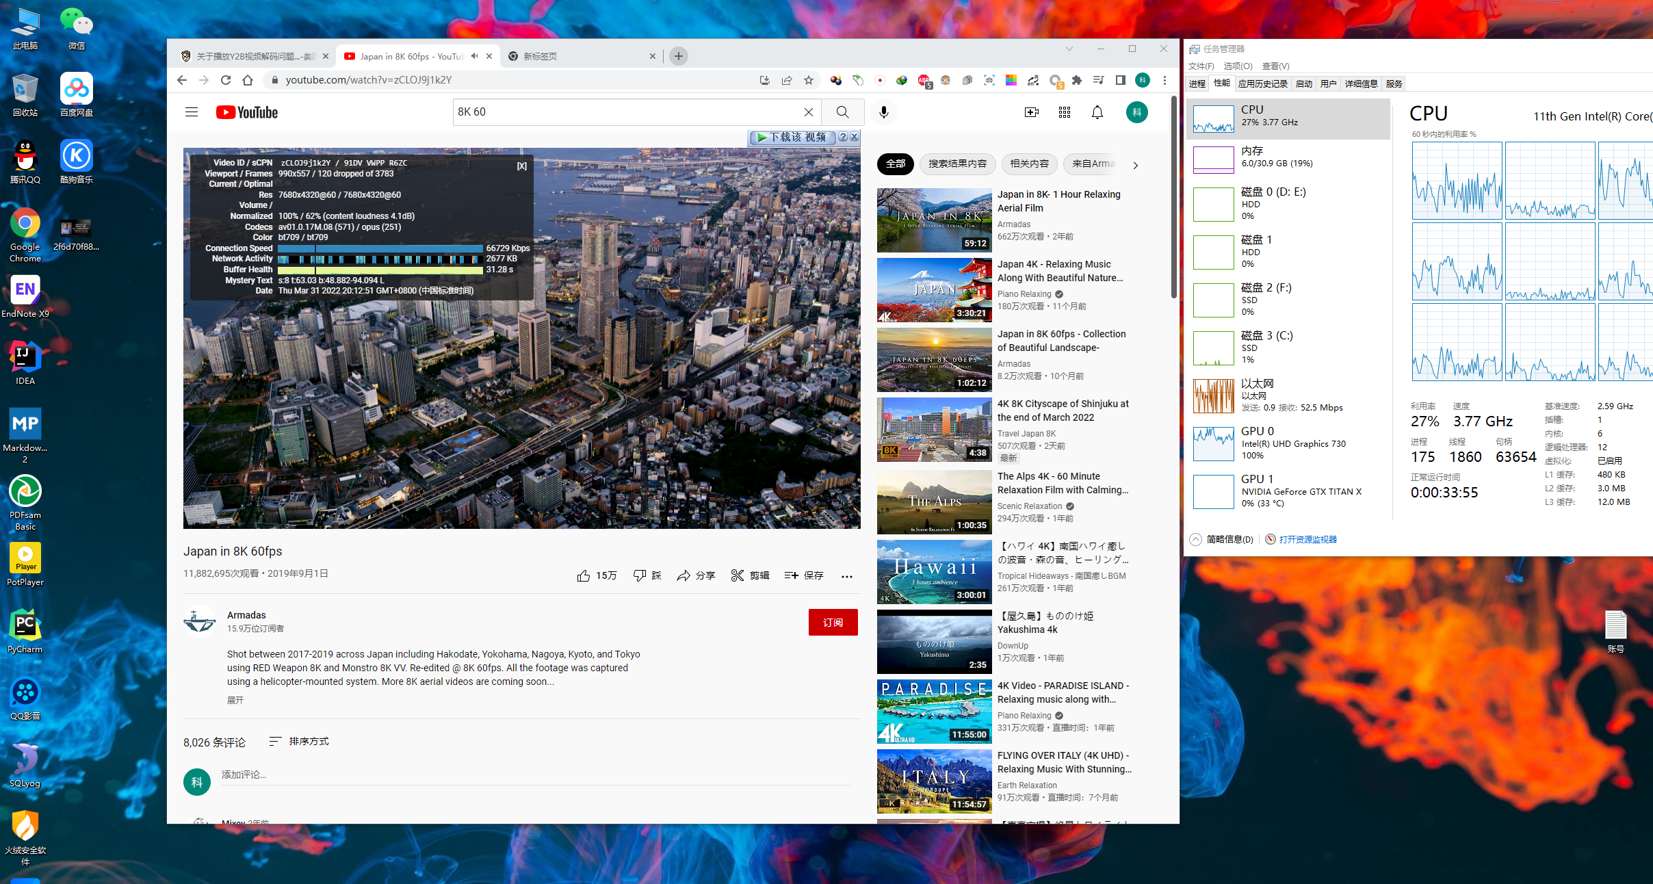Save video to playlist
The image size is (1653, 884).
coord(804,575)
